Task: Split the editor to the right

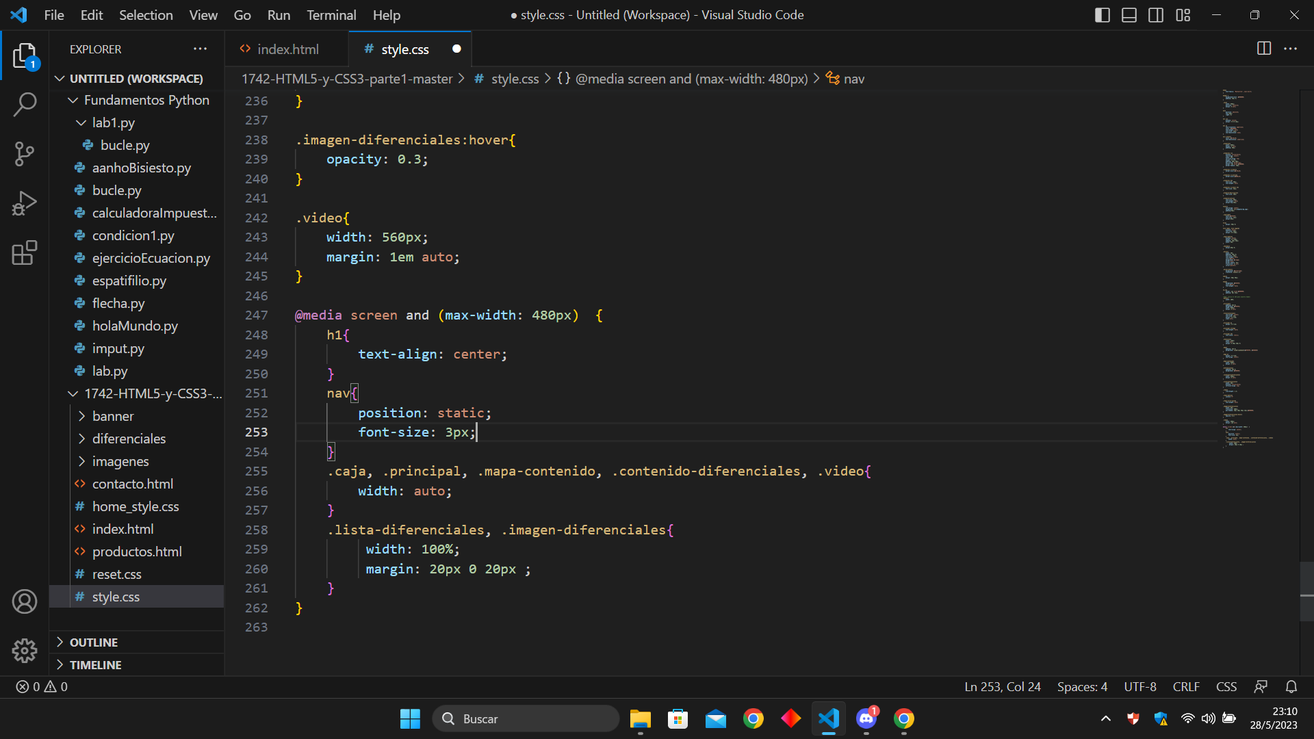Action: coord(1264,49)
